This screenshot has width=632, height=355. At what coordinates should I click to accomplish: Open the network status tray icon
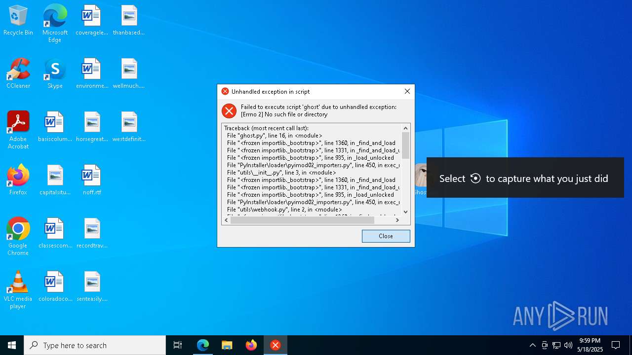click(556, 345)
